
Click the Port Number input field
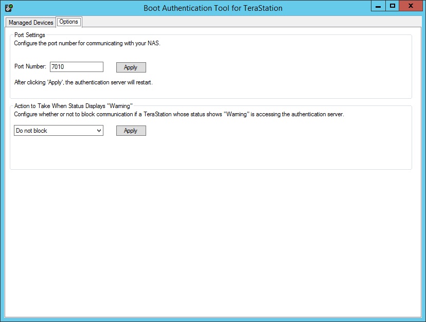point(76,67)
